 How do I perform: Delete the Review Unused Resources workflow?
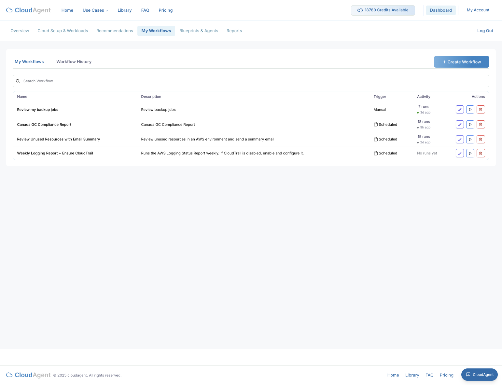click(481, 139)
